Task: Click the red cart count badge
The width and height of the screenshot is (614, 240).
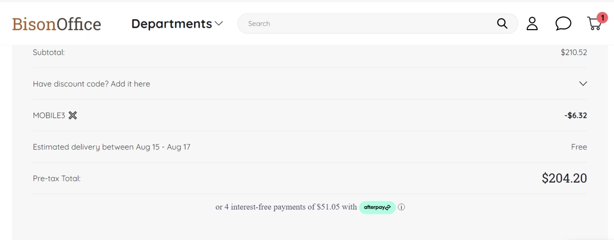Action: pyautogui.click(x=602, y=18)
